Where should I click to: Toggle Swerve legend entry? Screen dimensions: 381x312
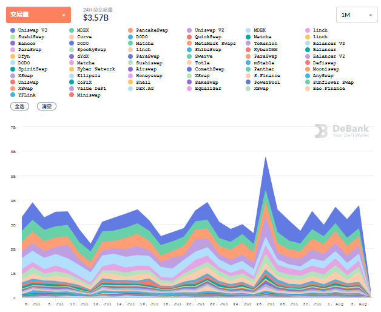click(x=200, y=56)
